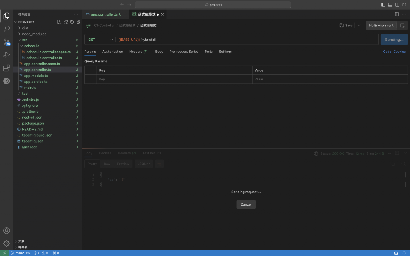Open Accounts icon in activity bar
Viewport: 410px width, 256px height.
click(x=6, y=230)
